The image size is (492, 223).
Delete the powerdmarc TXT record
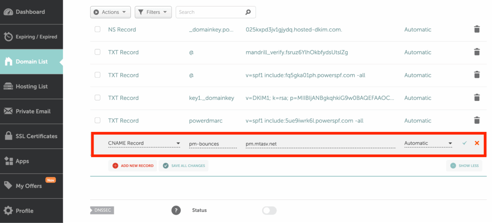[477, 120]
